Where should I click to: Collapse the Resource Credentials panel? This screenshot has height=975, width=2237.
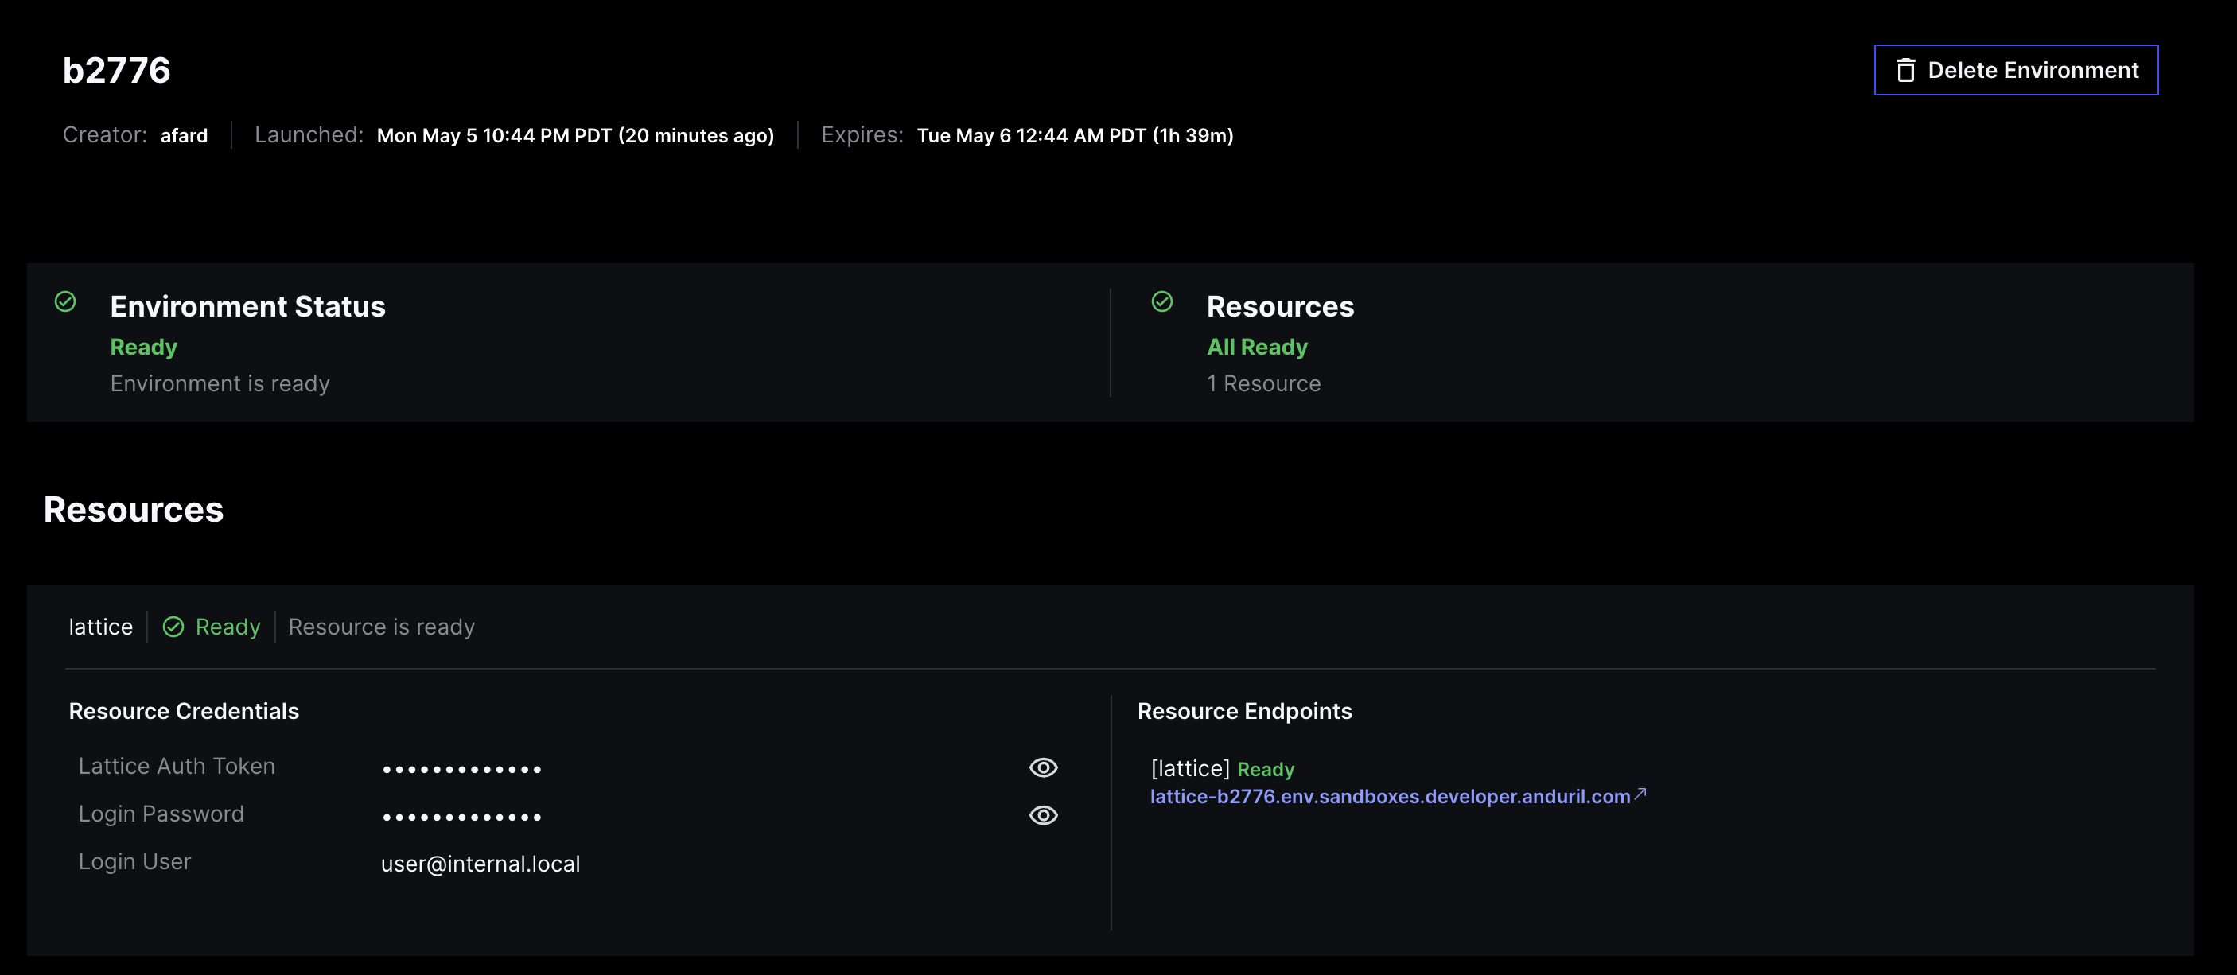[183, 710]
